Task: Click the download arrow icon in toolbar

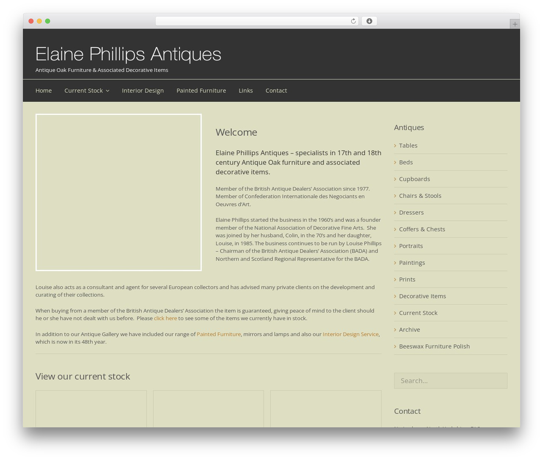Action: pyautogui.click(x=369, y=21)
